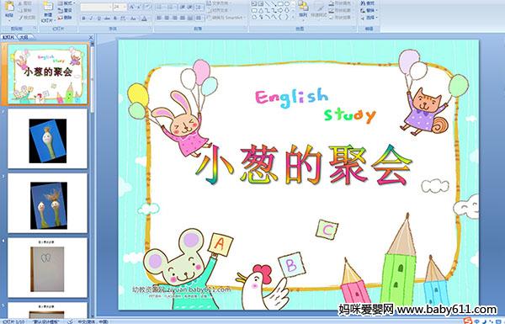Switch to the Outline pane tab
The width and height of the screenshot is (505, 324).
tap(23, 37)
